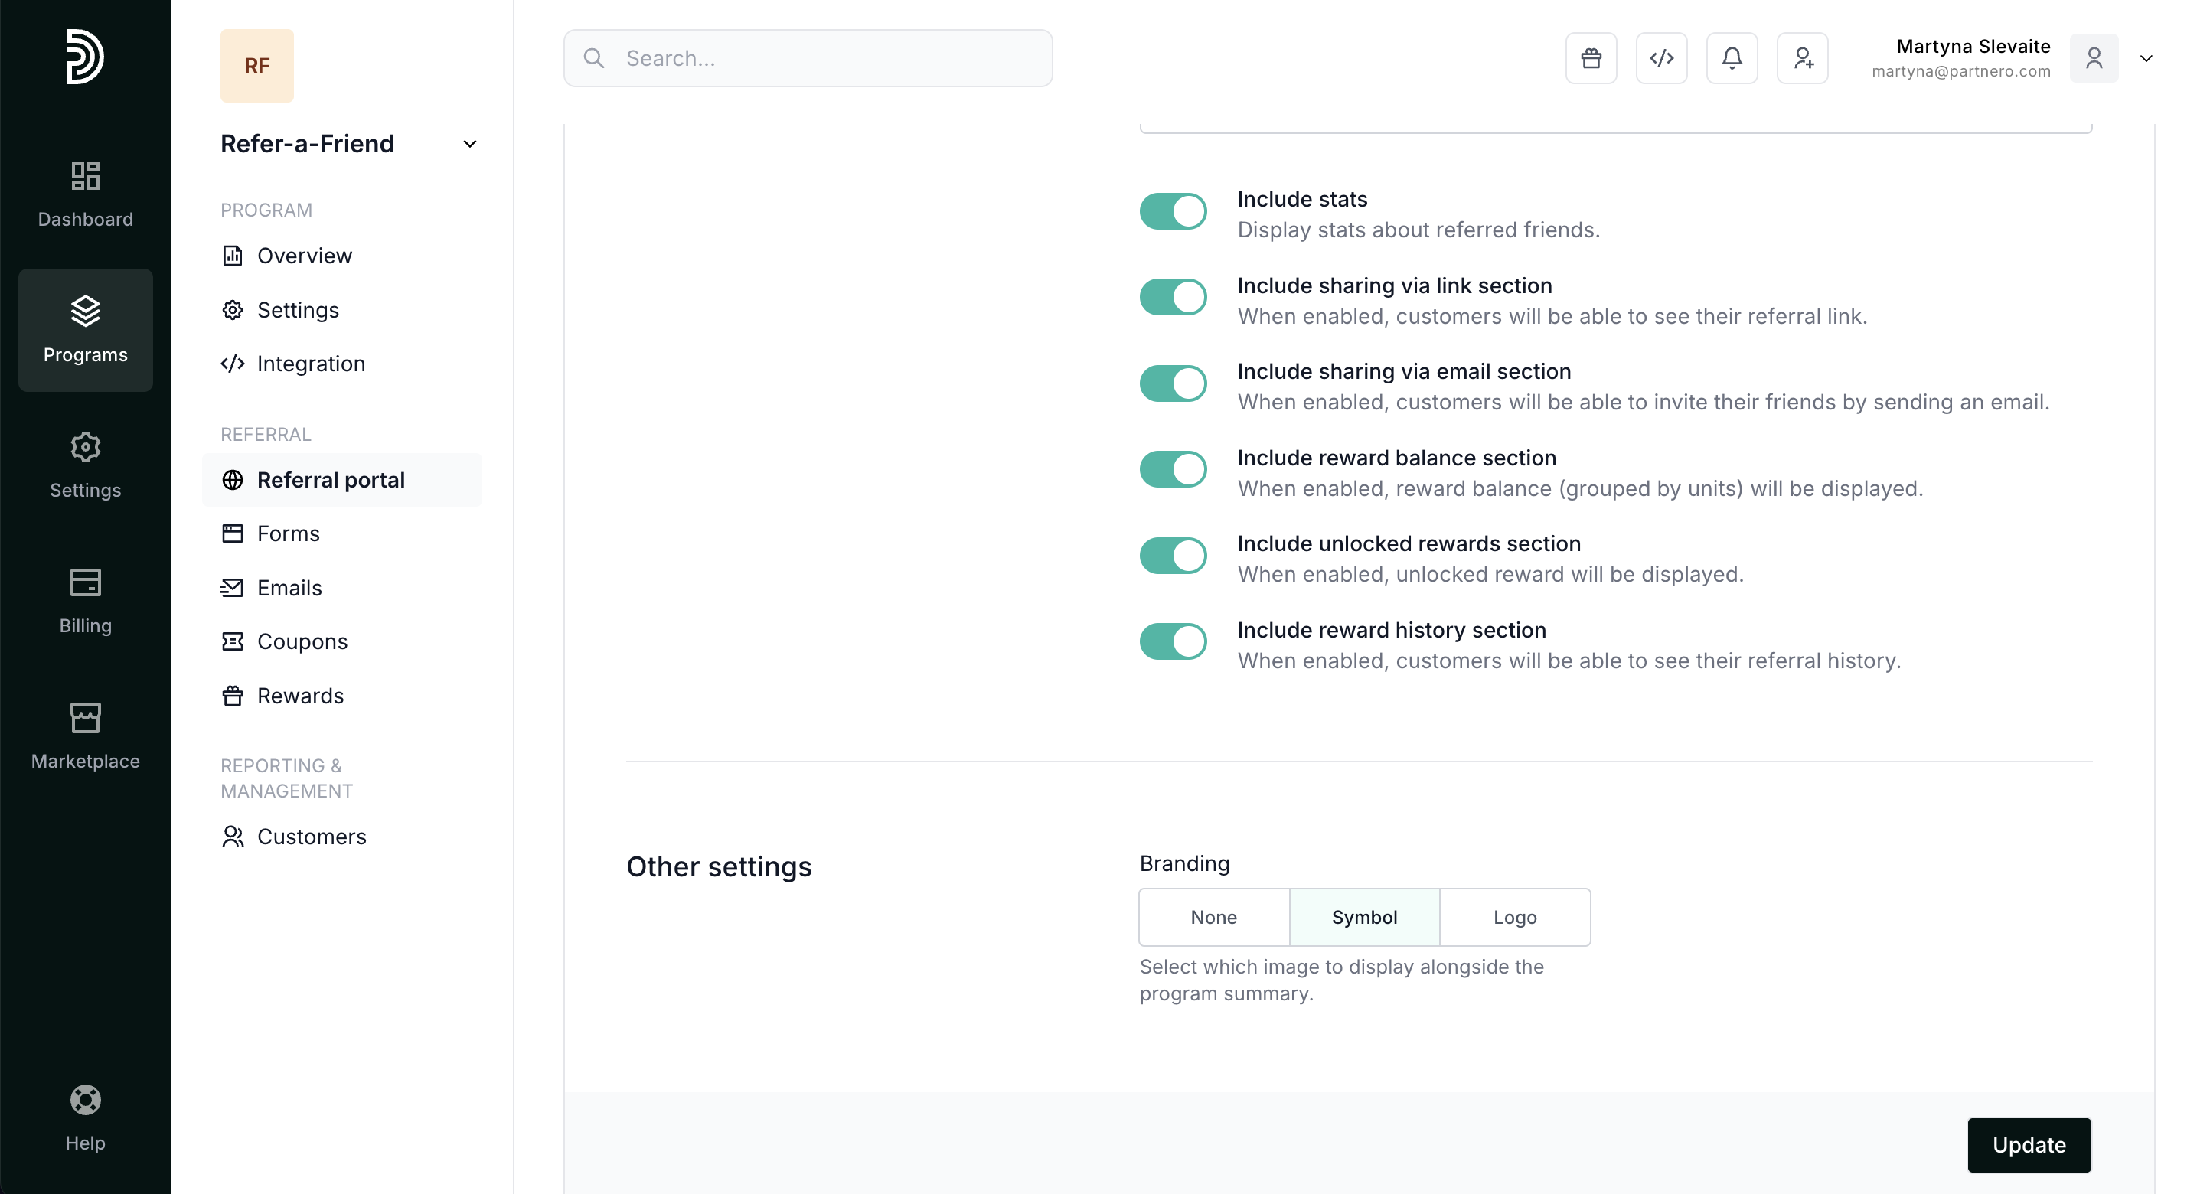Open the code integration icon in the header

[1661, 58]
